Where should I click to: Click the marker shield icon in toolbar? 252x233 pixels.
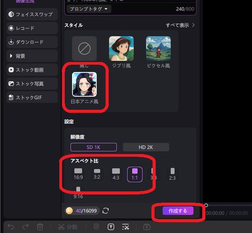[96, 227]
